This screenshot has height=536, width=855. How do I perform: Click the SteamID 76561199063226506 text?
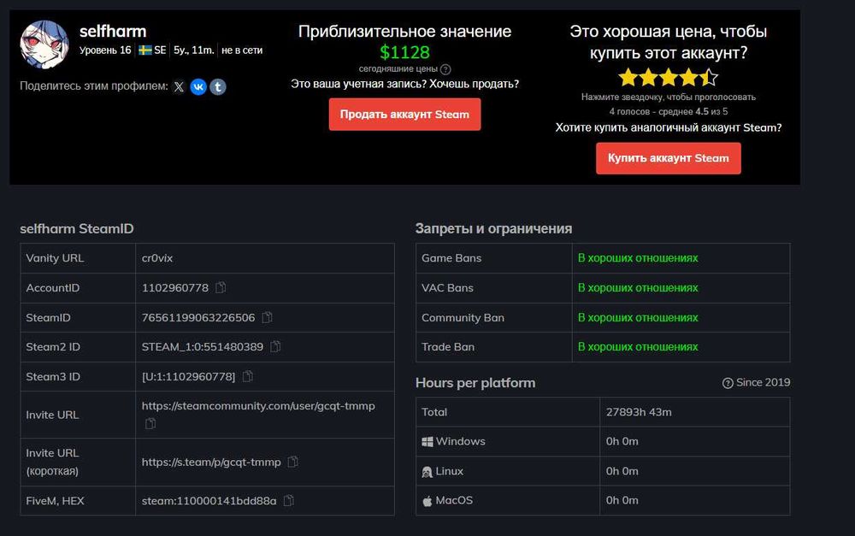pyautogui.click(x=198, y=317)
